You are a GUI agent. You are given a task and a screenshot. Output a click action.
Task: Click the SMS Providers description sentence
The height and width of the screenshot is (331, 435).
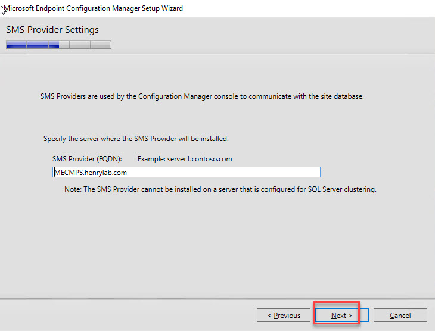coord(201,96)
